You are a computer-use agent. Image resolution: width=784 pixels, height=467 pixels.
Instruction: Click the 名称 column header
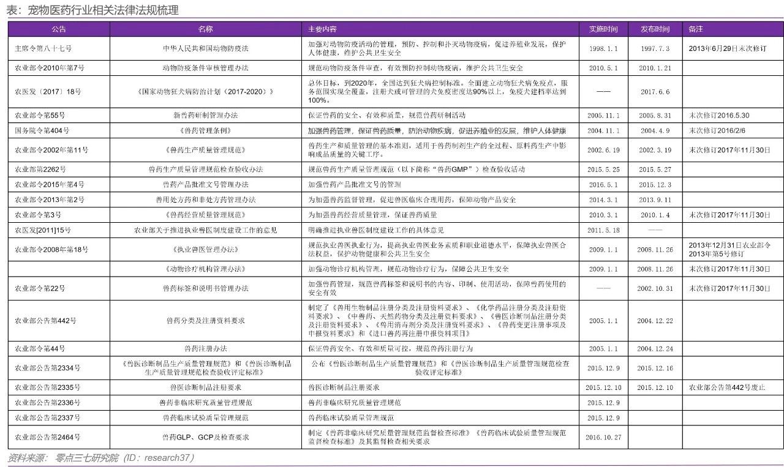(x=206, y=29)
